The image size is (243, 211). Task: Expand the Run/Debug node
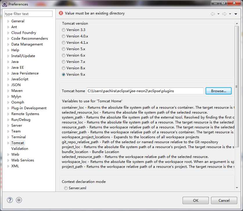pyautogui.click(x=8, y=120)
